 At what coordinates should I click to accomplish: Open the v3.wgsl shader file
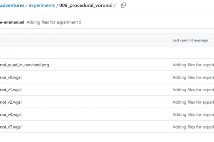click(x=11, y=115)
